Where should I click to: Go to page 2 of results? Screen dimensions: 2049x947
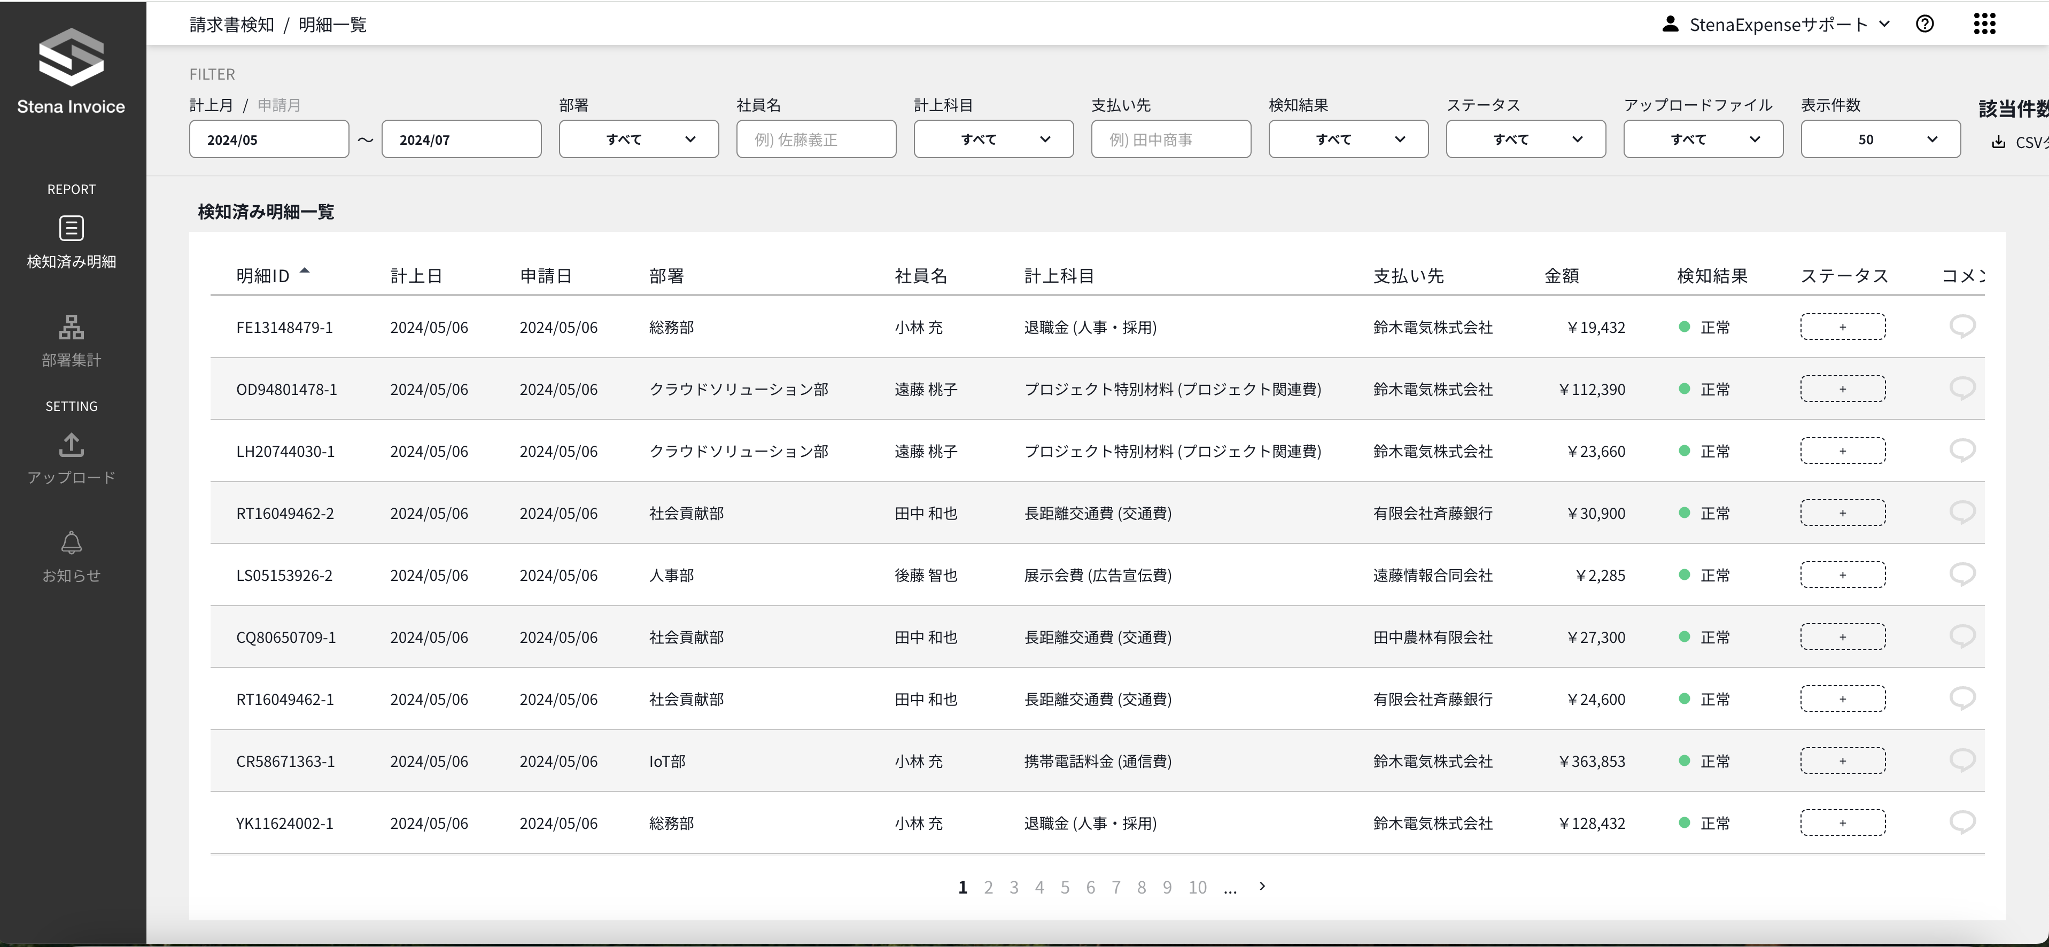[x=988, y=887]
